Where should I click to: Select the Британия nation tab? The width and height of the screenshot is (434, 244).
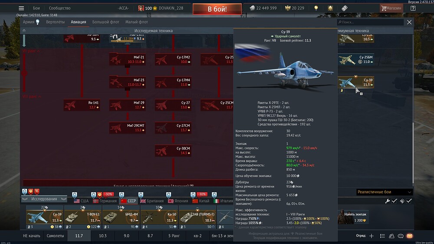click(152, 201)
